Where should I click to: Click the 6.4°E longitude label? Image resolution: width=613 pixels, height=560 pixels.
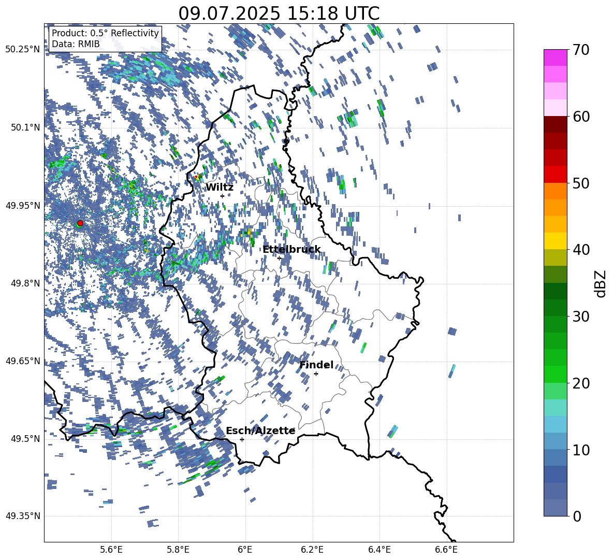pyautogui.click(x=379, y=550)
